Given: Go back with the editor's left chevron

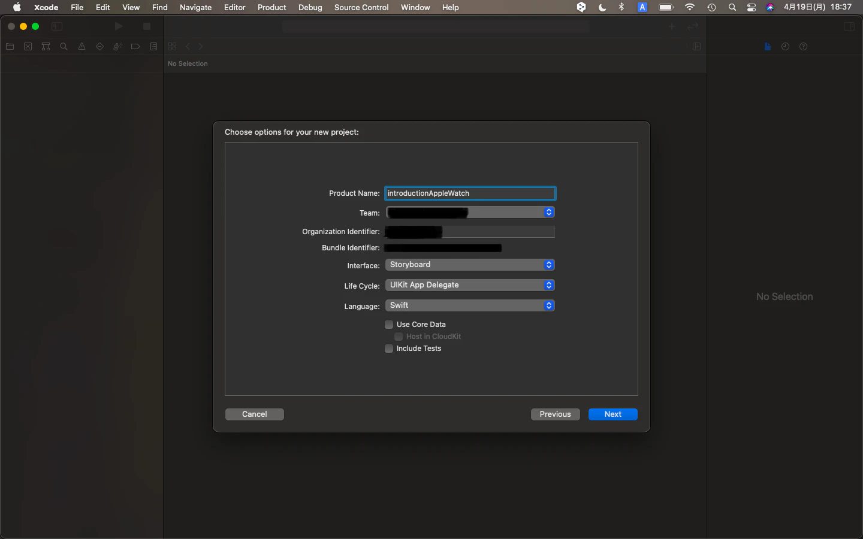Looking at the screenshot, I should click(x=188, y=47).
